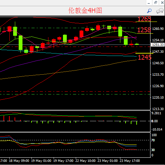
Task: Click the 伦敦金4H图 chart title
Action: [85, 10]
